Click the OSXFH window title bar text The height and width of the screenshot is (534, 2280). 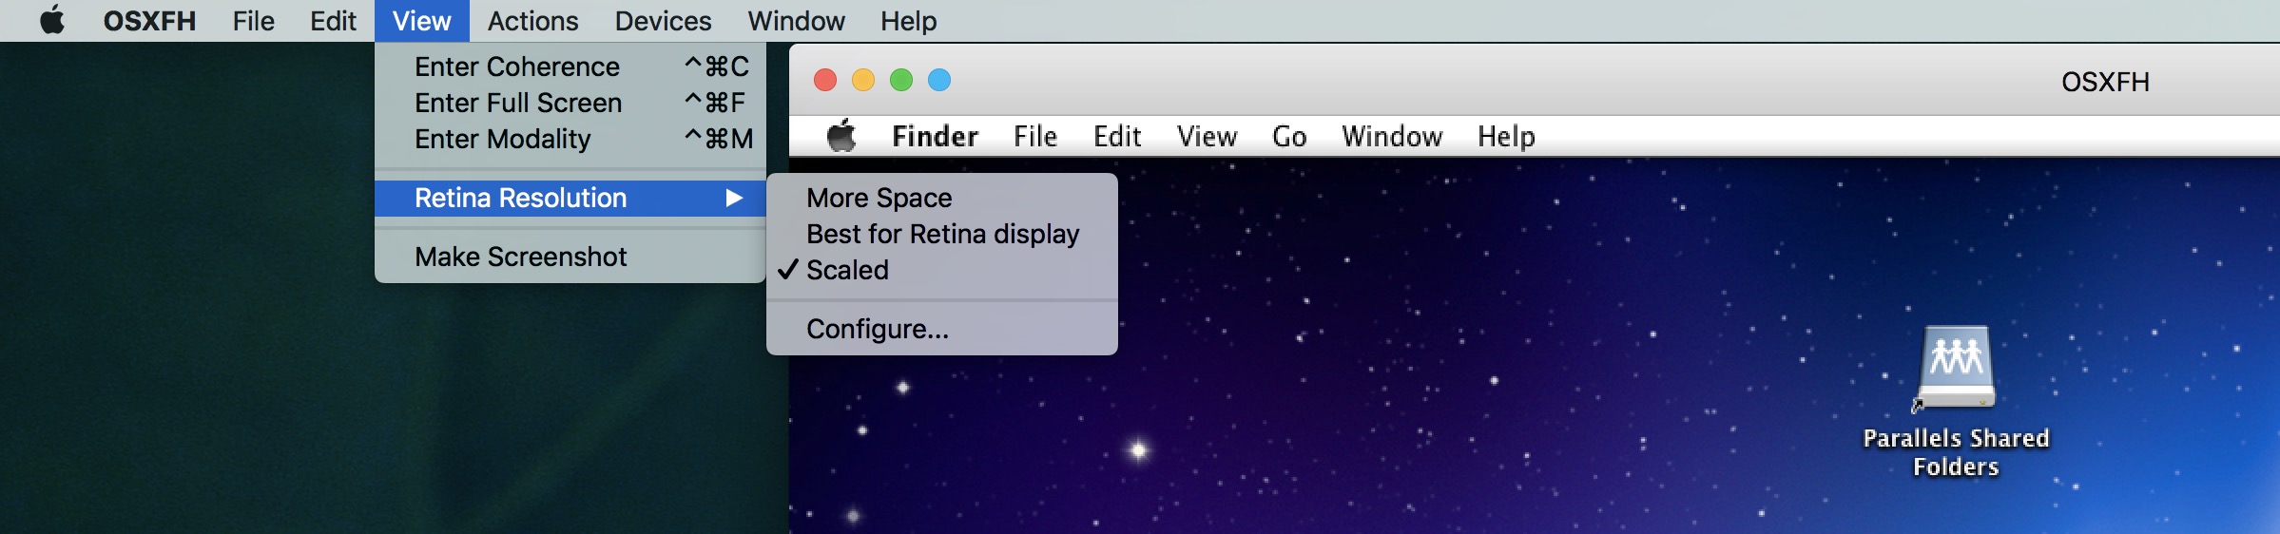(x=2105, y=82)
